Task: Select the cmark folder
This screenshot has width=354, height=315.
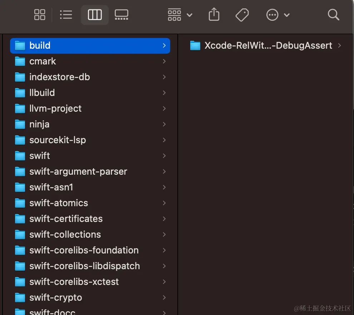Action: coord(90,61)
